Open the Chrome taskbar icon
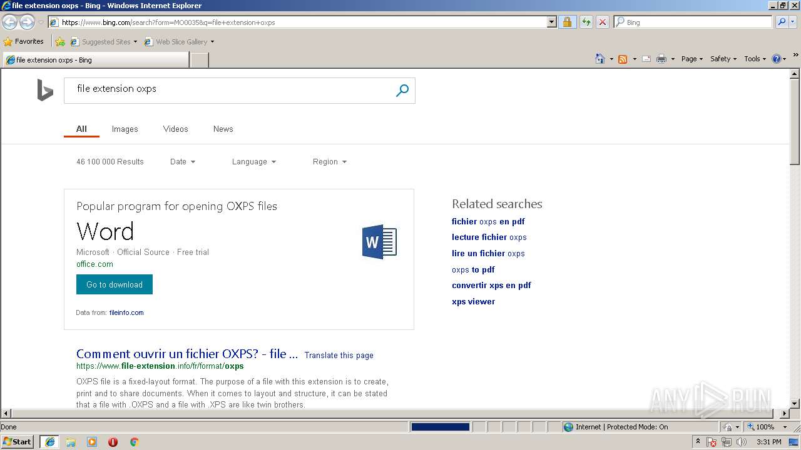The width and height of the screenshot is (801, 450). pos(134,442)
